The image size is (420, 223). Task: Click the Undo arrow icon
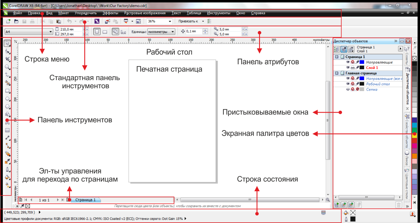coord(70,21)
